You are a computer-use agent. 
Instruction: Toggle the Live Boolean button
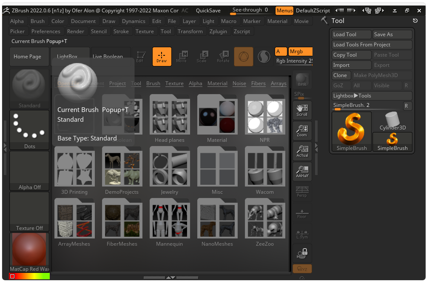click(x=111, y=57)
